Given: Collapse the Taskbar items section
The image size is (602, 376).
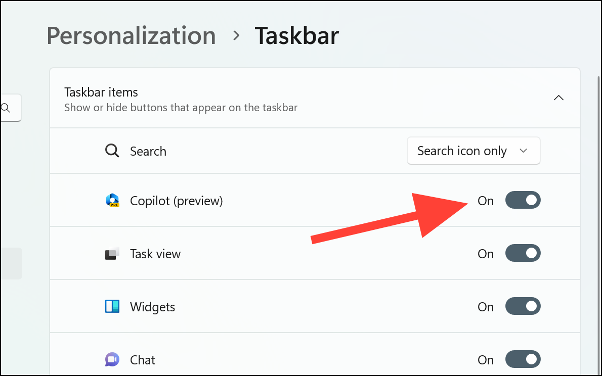Looking at the screenshot, I should click(x=558, y=98).
